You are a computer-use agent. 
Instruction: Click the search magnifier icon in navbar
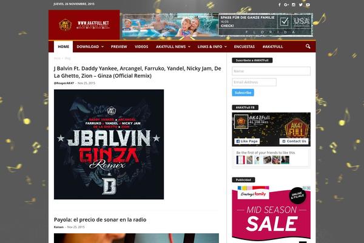[x=308, y=47]
